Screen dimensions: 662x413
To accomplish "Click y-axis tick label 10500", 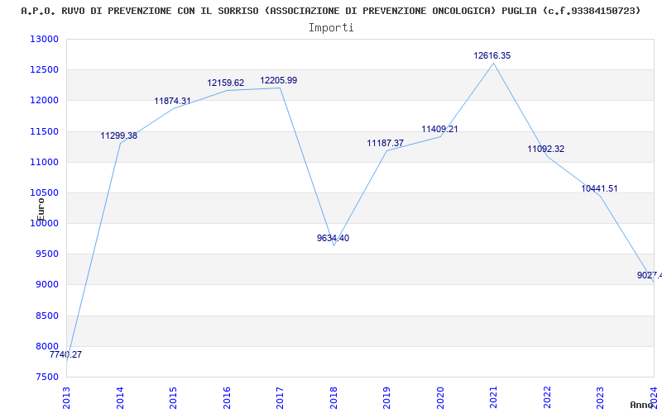I will [x=44, y=193].
